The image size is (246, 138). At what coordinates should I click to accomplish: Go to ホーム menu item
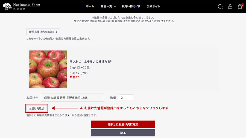click(90, 7)
